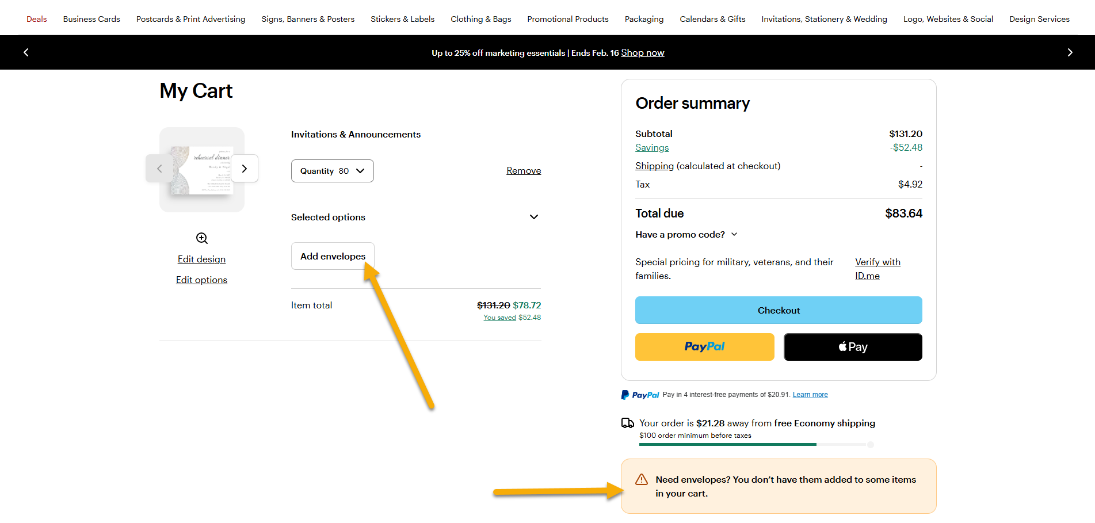
Task: Click the blue Checkout button
Action: point(779,310)
